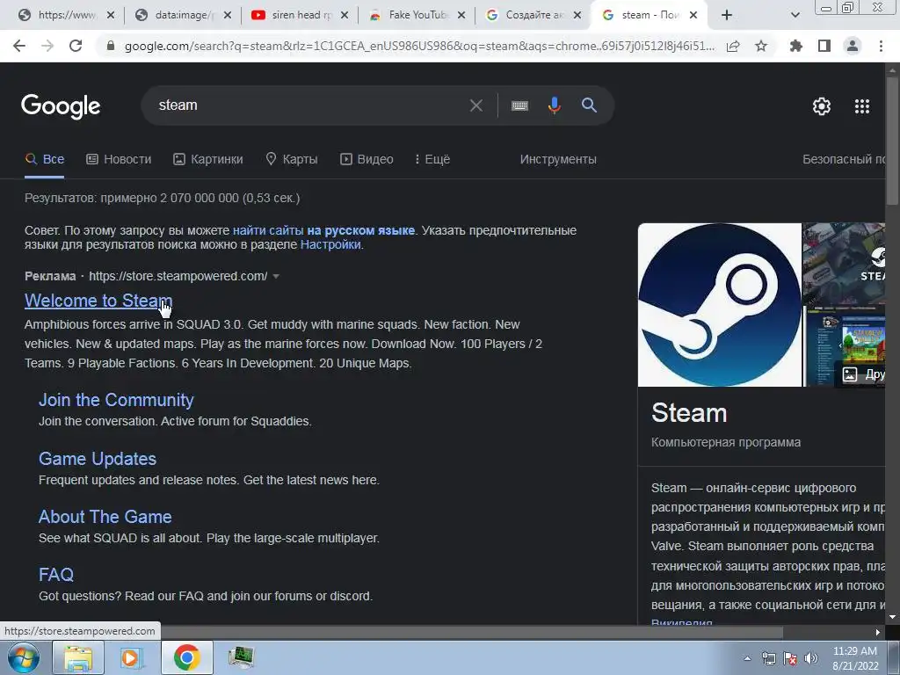Open the tab search chevron
The height and width of the screenshot is (675, 900).
[x=795, y=16]
